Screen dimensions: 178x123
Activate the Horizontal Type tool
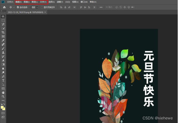3,80
